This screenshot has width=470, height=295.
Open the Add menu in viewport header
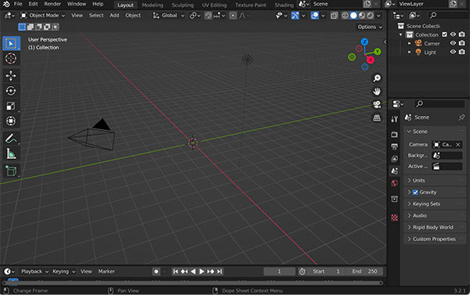point(114,16)
